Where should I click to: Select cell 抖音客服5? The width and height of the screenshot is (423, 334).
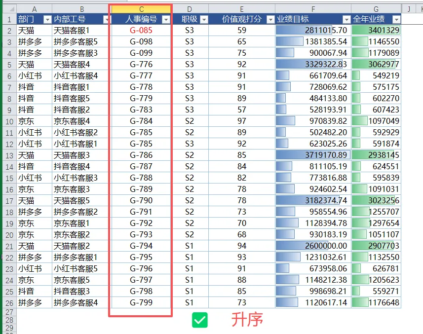tap(81, 98)
